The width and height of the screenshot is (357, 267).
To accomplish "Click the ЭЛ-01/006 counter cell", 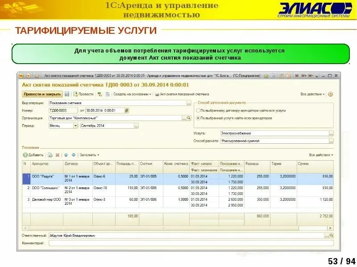I will point(151,202).
